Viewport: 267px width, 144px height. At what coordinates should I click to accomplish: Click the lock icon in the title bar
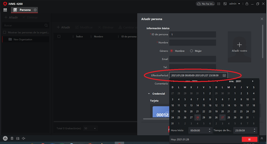point(247,4)
